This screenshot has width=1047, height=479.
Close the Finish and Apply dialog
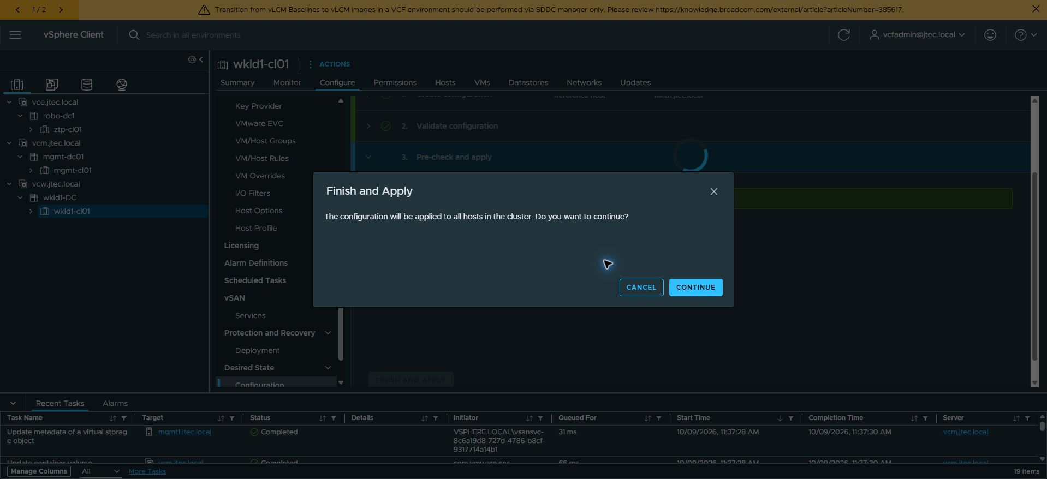713,191
